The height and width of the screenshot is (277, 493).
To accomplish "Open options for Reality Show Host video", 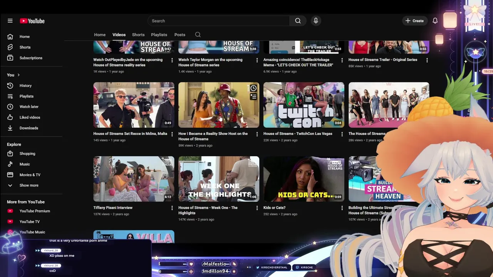I will coord(257,134).
